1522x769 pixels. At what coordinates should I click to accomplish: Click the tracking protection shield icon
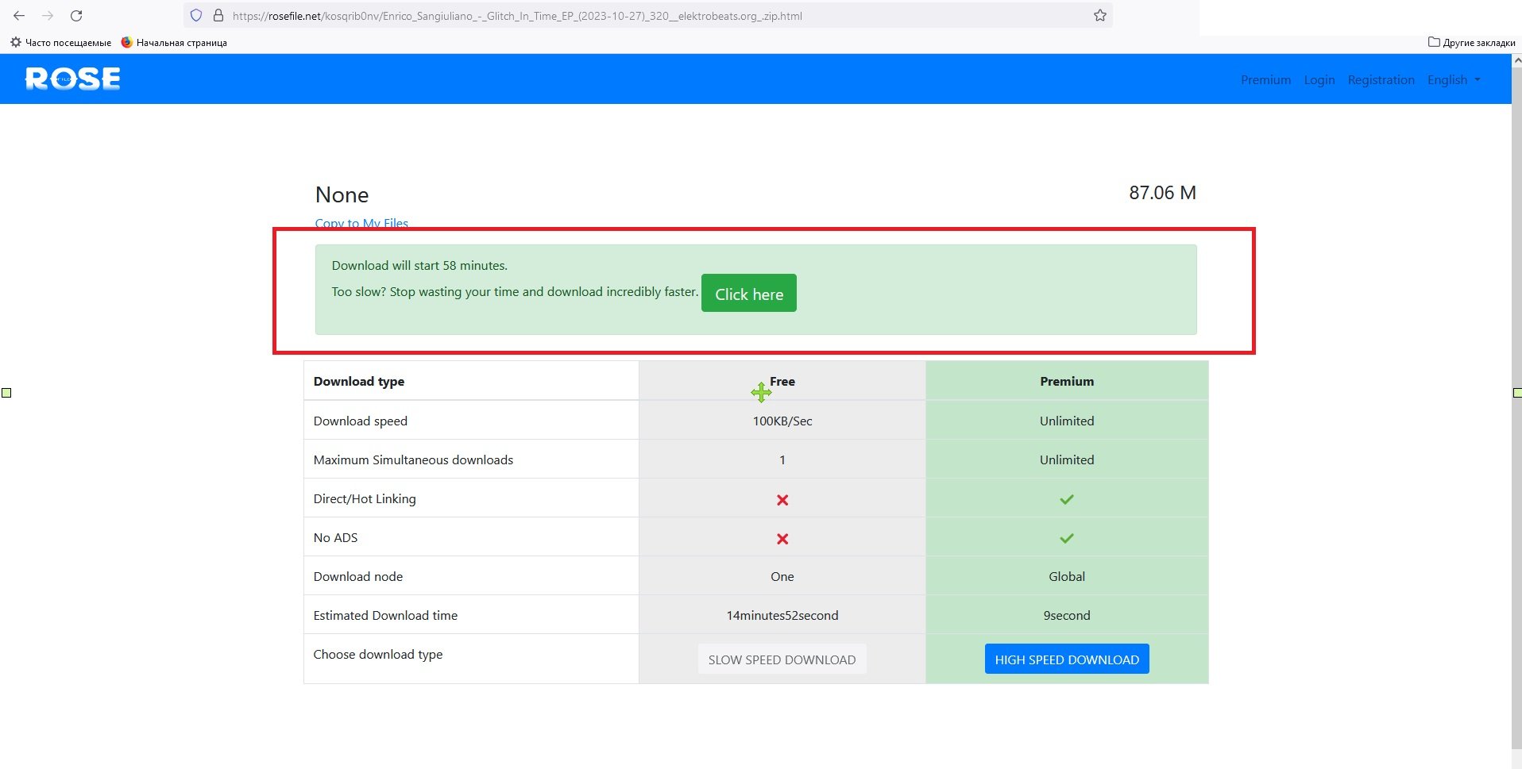[195, 15]
